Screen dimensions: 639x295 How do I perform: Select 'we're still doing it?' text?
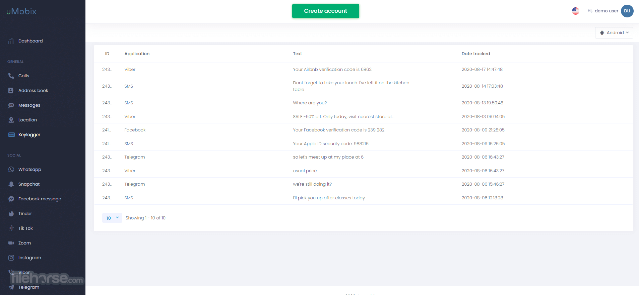pos(312,184)
